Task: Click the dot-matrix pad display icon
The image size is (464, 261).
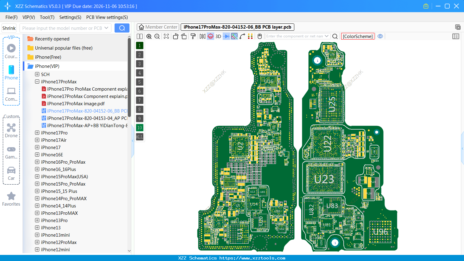Action: pyautogui.click(x=250, y=36)
